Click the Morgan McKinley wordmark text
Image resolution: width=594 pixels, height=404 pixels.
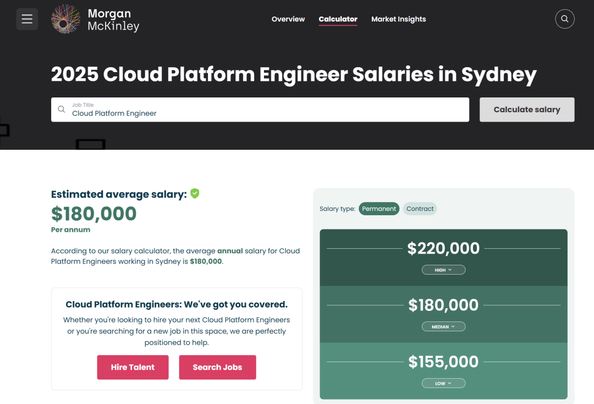click(x=113, y=20)
